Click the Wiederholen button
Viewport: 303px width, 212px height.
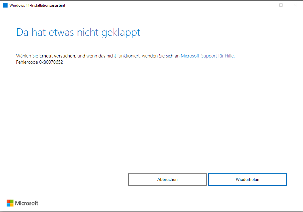click(x=247, y=179)
